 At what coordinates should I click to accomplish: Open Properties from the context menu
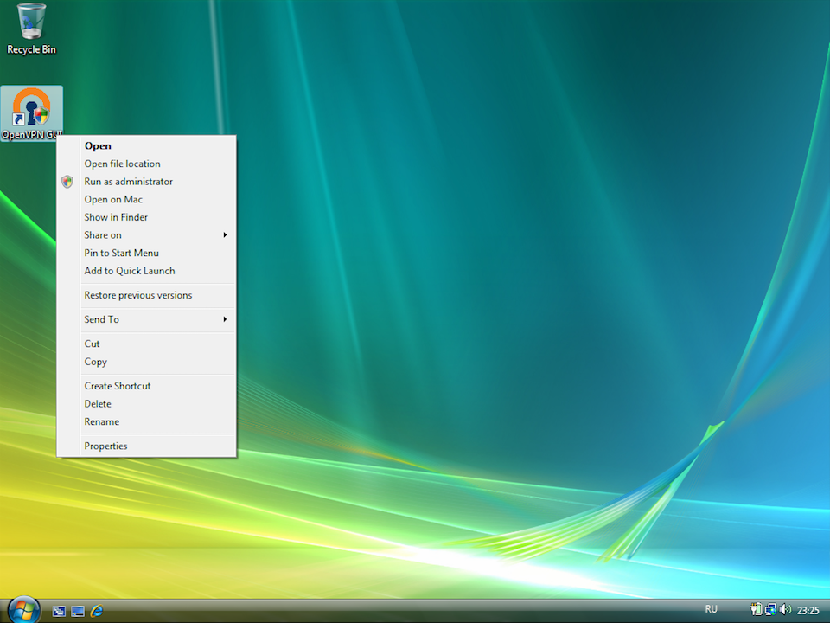coord(146,446)
